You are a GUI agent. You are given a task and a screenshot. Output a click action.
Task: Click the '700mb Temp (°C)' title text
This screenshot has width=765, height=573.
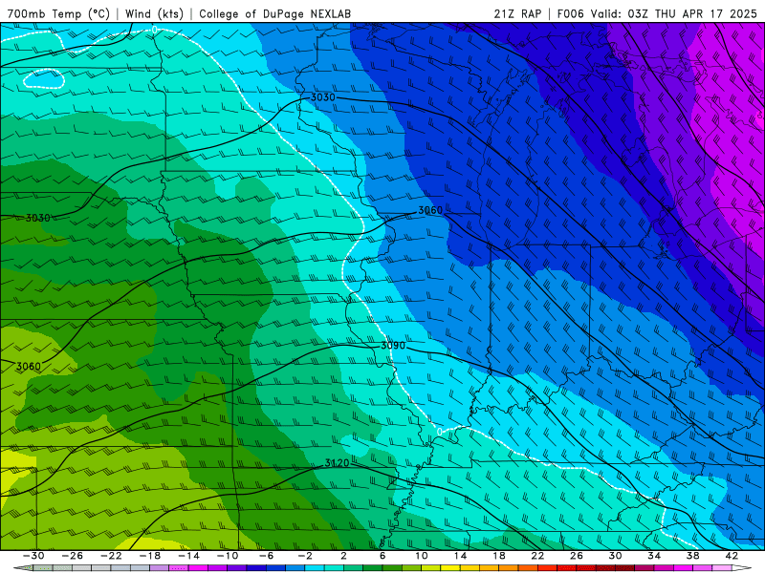(x=58, y=13)
